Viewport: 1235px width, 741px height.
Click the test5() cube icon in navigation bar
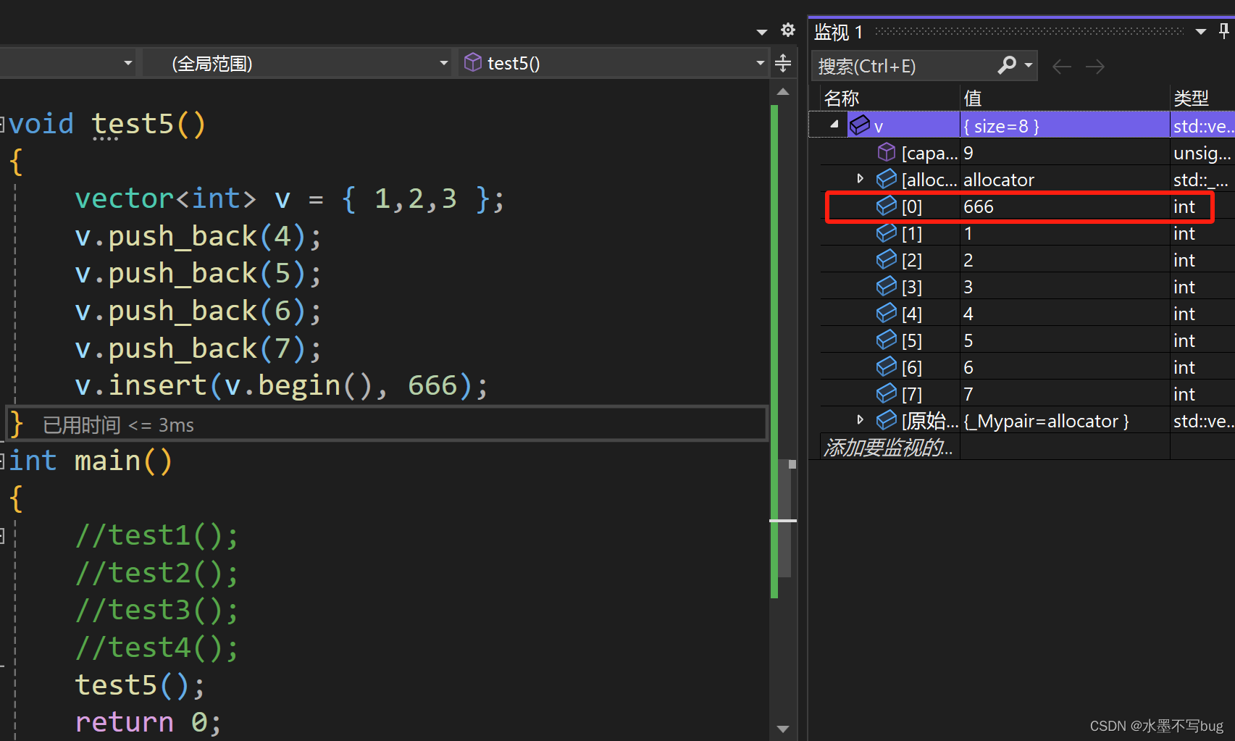(473, 62)
